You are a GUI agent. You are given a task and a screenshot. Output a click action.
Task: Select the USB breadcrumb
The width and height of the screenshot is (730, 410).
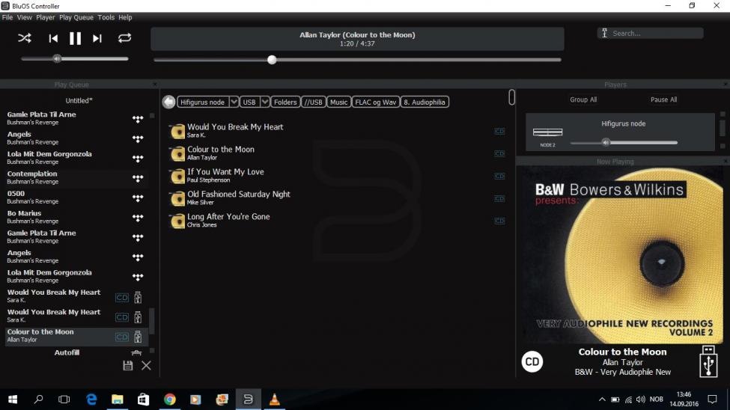click(249, 102)
